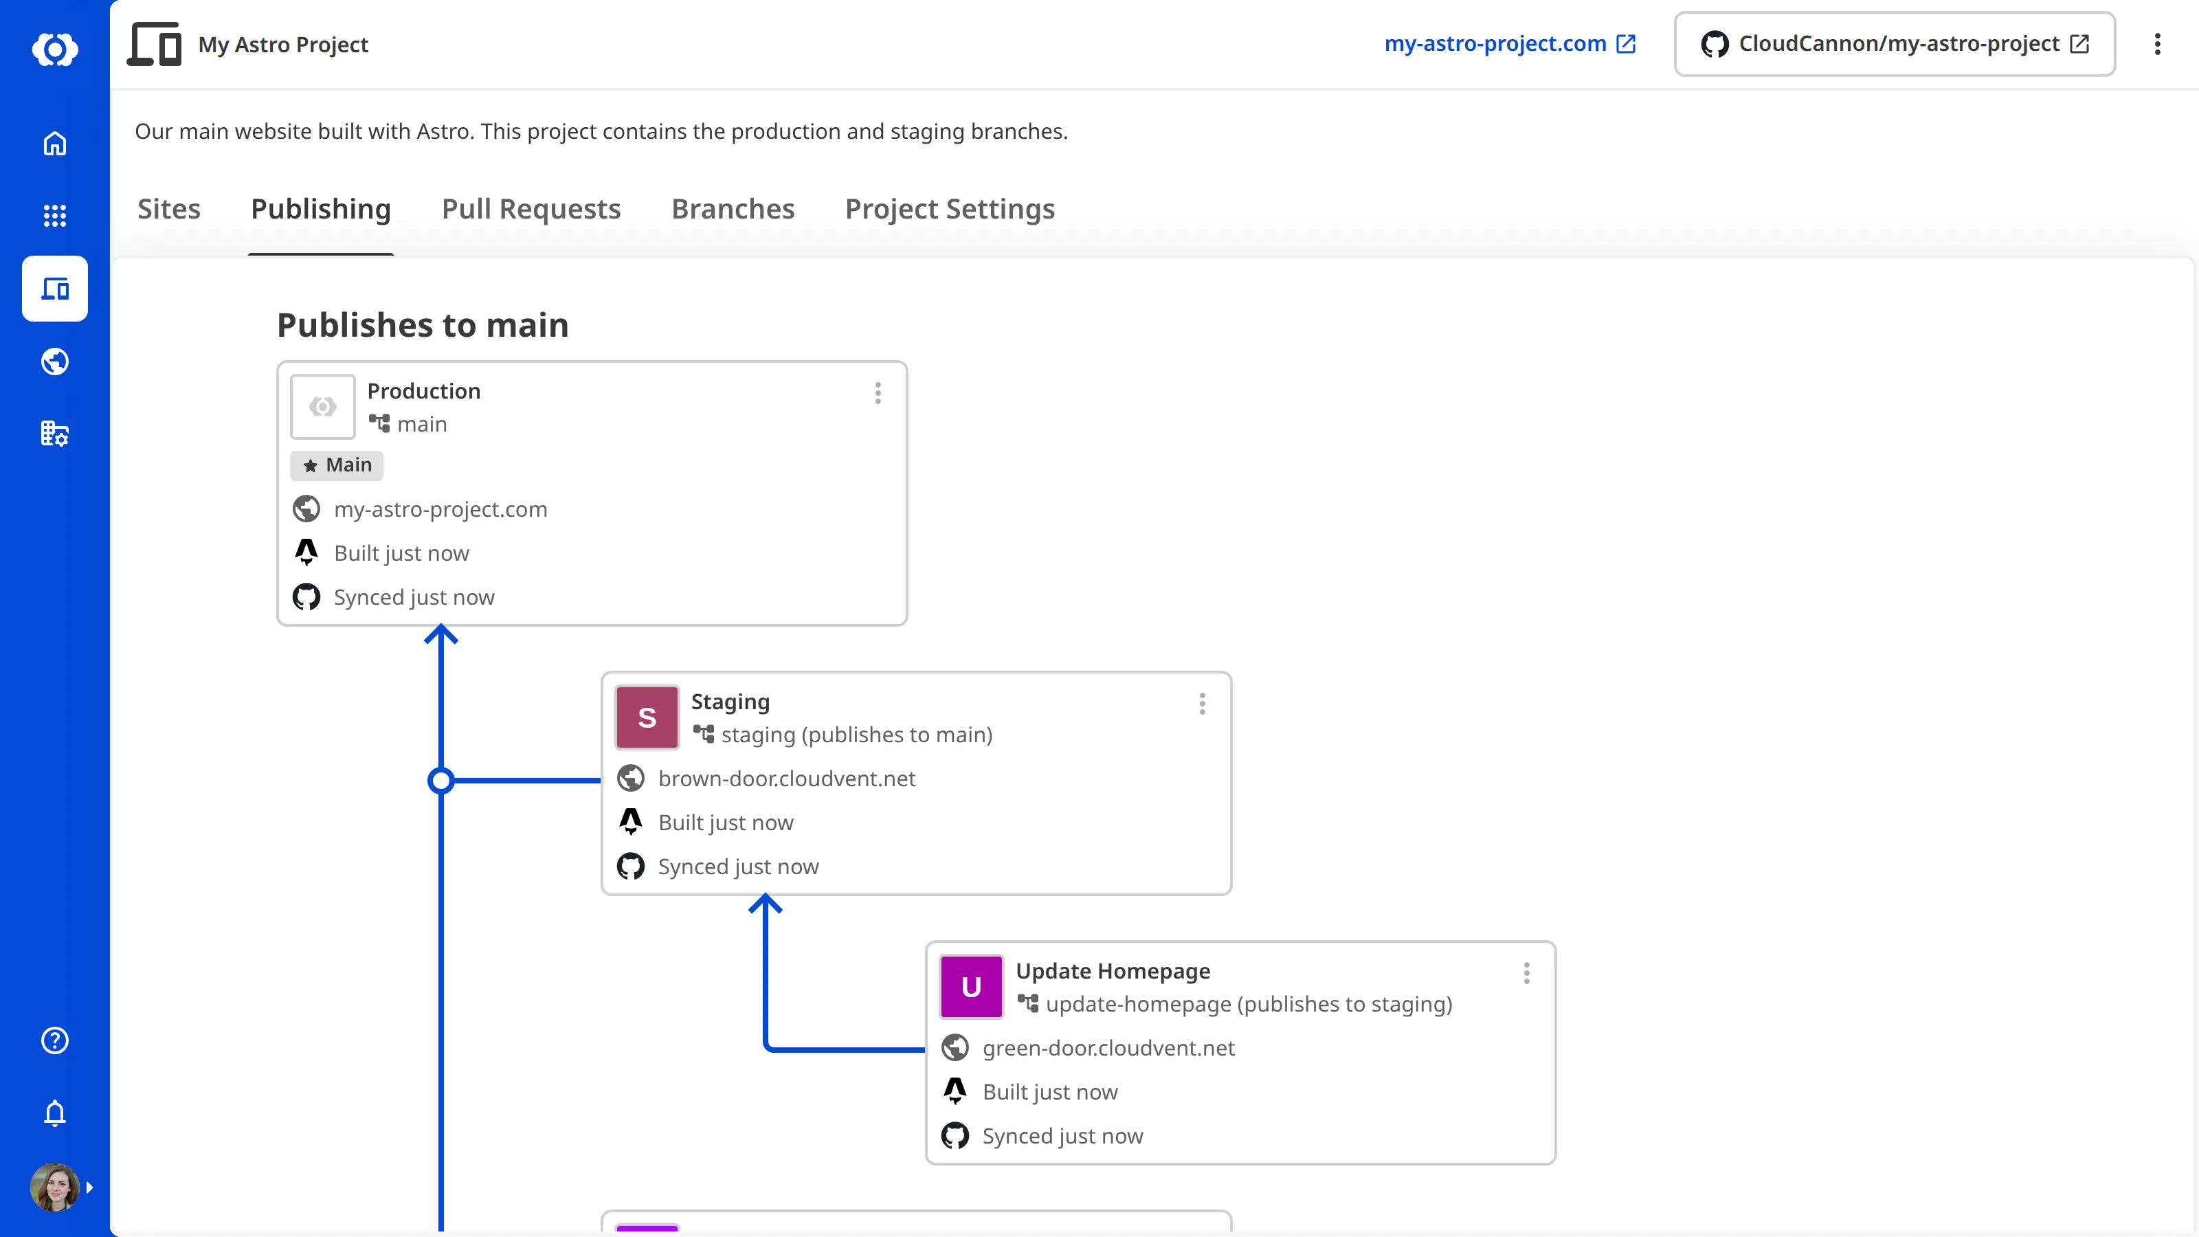The height and width of the screenshot is (1237, 2199).
Task: Click the 'My Astro Project' project title
Action: (x=283, y=45)
